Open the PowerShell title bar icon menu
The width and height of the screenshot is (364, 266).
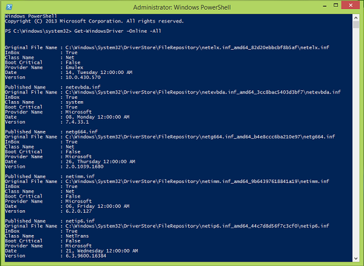9,7
